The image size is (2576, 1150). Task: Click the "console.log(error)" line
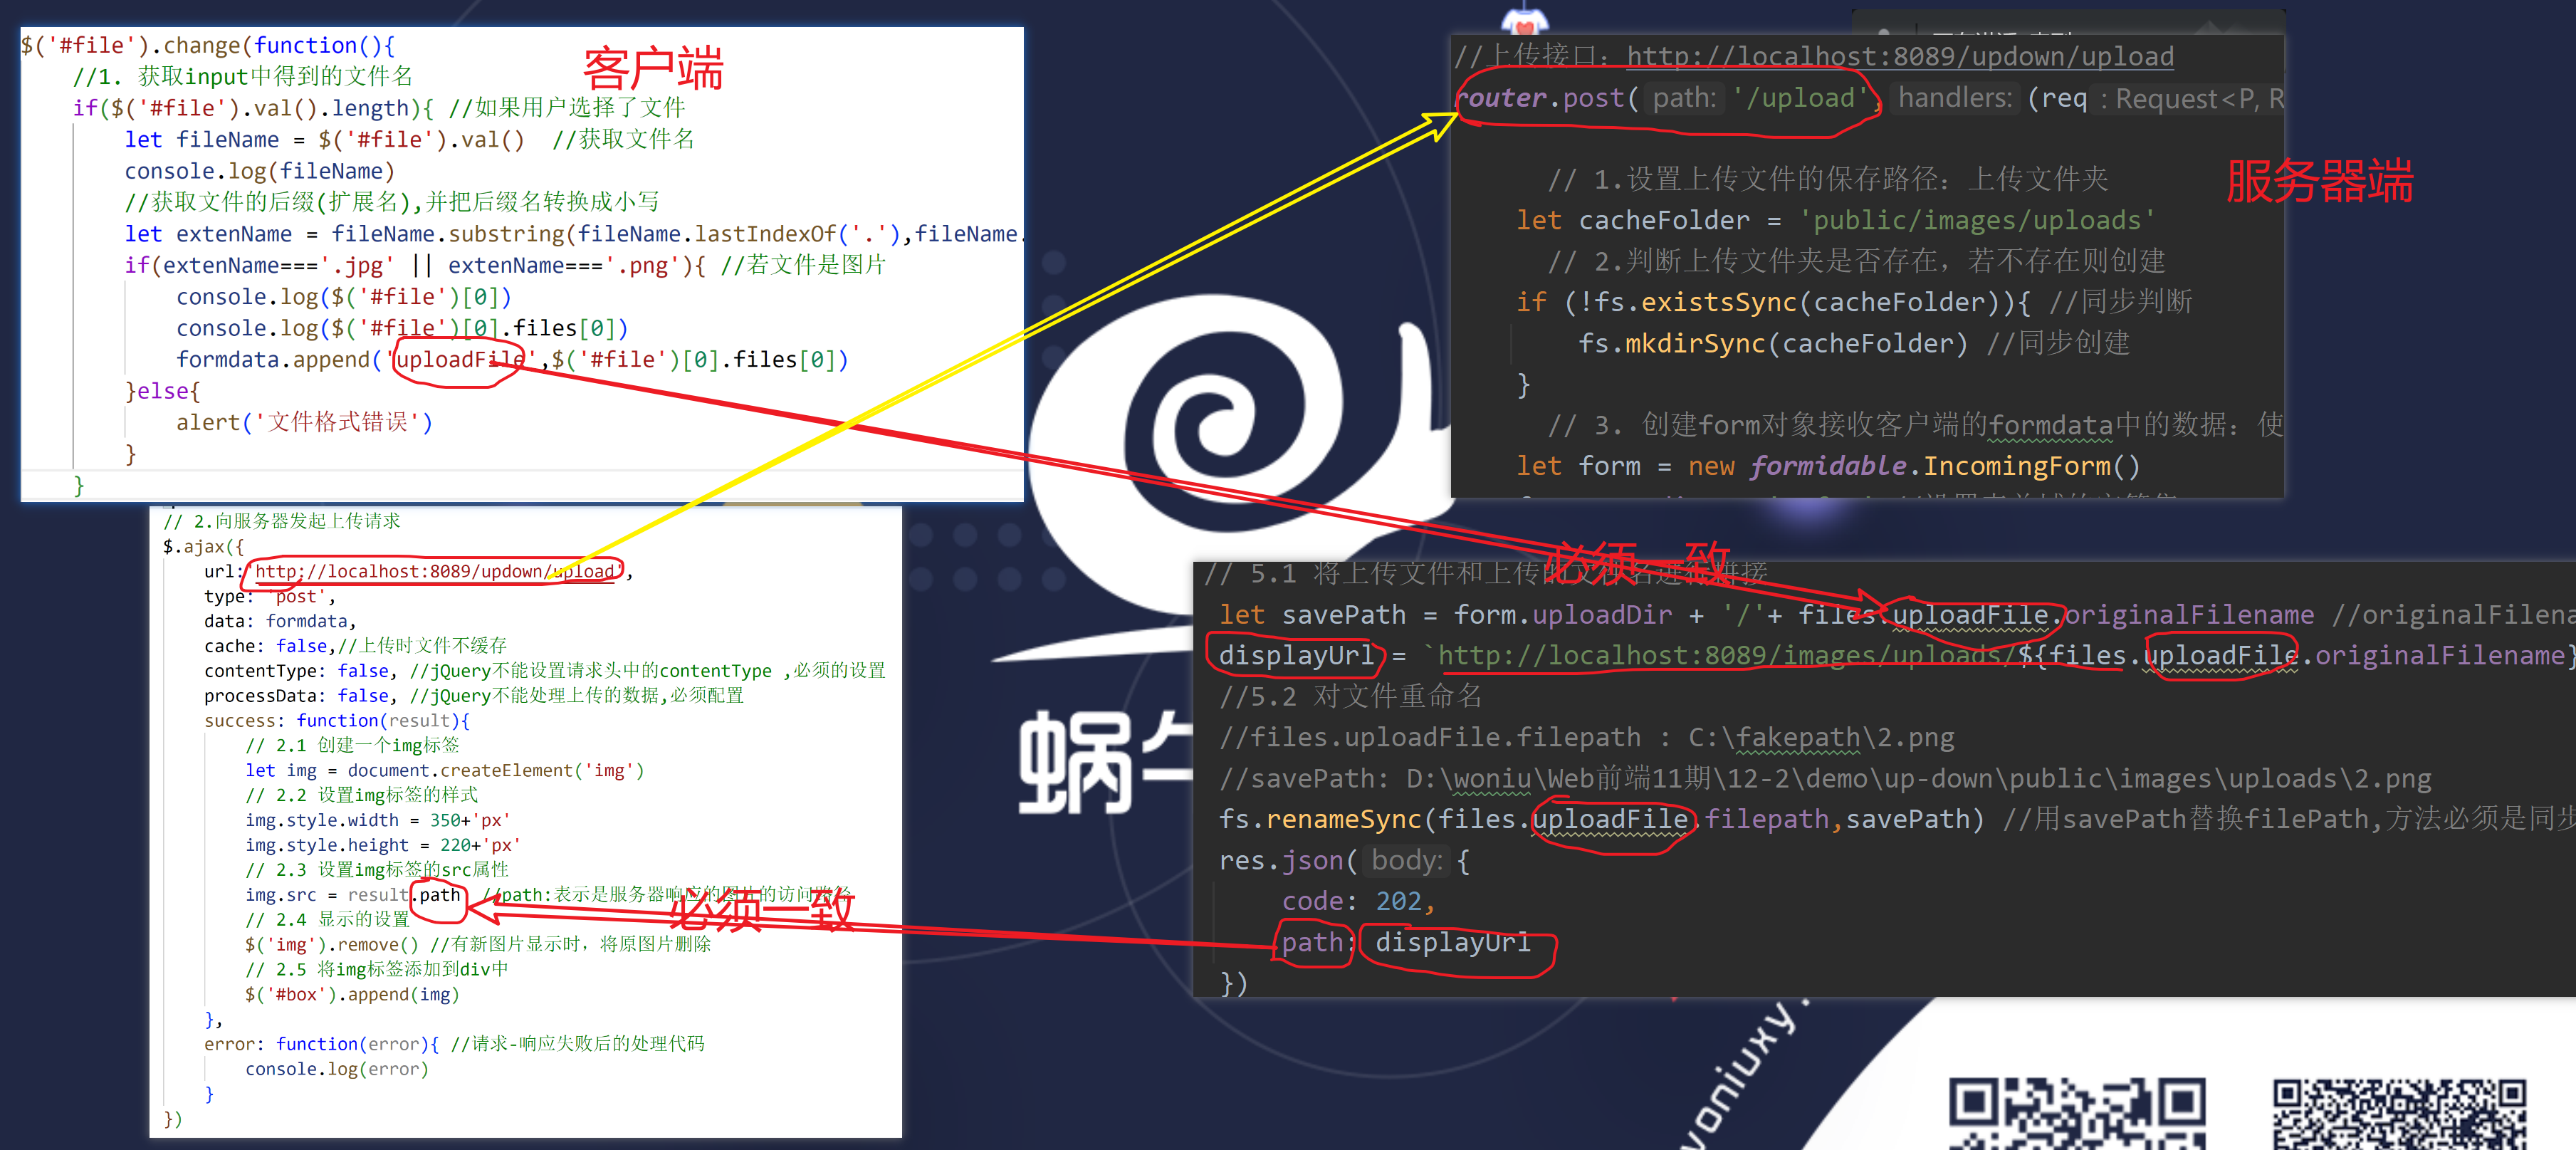(337, 1069)
